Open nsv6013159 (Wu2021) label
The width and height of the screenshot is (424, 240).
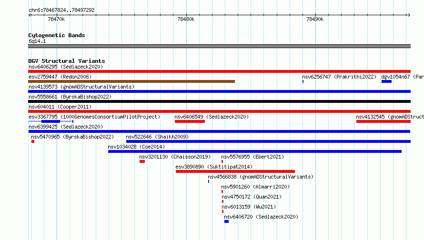[x=249, y=207]
